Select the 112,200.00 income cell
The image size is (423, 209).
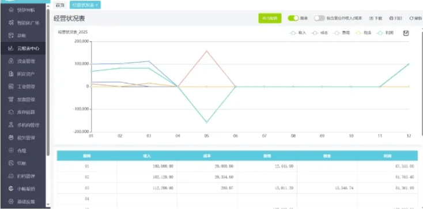147,188
